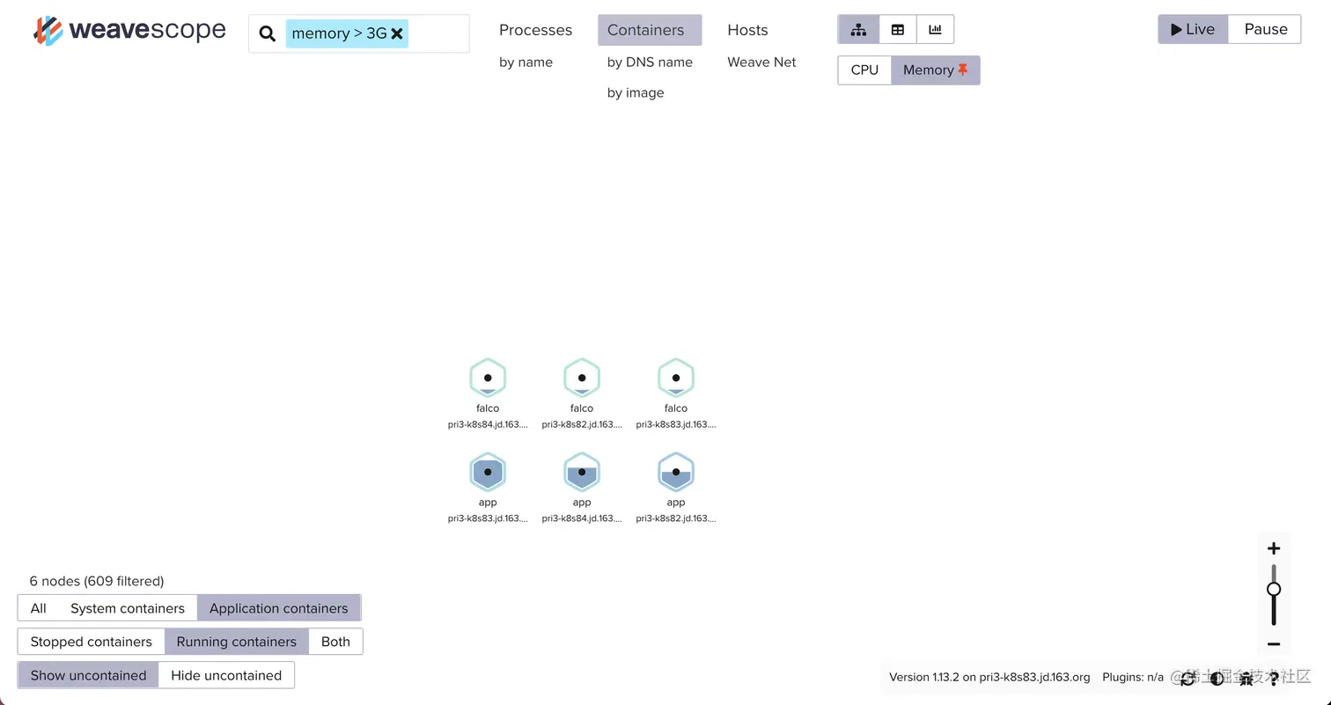Filter to System containers

click(x=128, y=608)
